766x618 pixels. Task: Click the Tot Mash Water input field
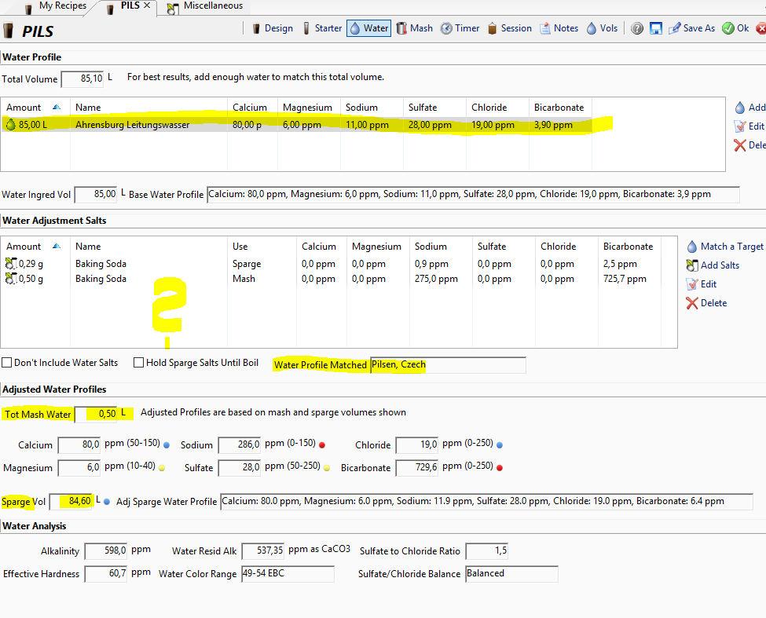click(x=95, y=414)
